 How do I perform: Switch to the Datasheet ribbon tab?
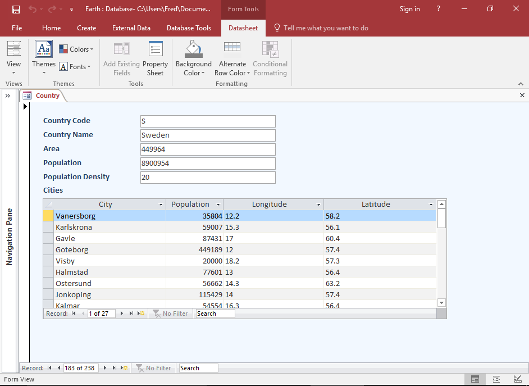pyautogui.click(x=243, y=28)
